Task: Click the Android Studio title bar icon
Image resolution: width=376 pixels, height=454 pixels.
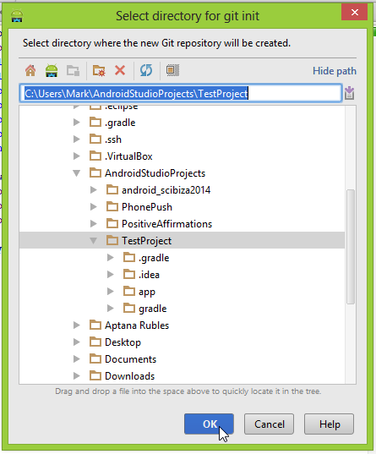Action: (x=17, y=16)
